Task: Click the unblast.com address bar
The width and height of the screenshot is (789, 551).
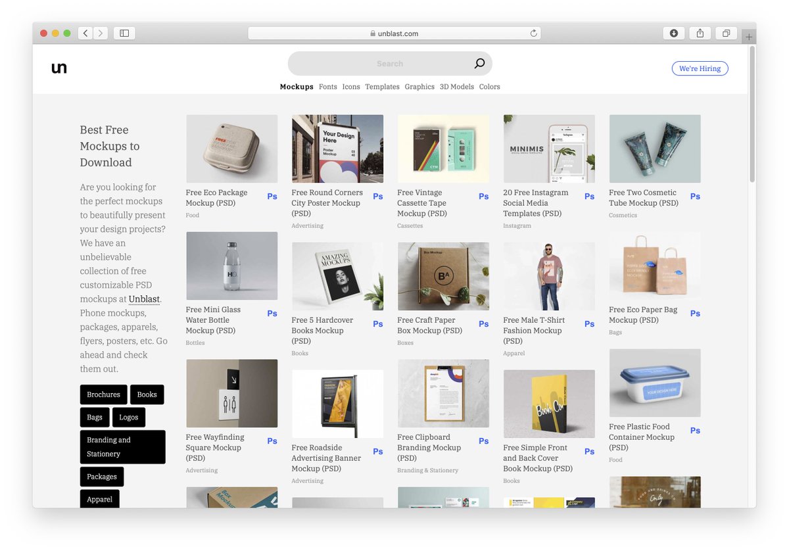Action: click(394, 34)
